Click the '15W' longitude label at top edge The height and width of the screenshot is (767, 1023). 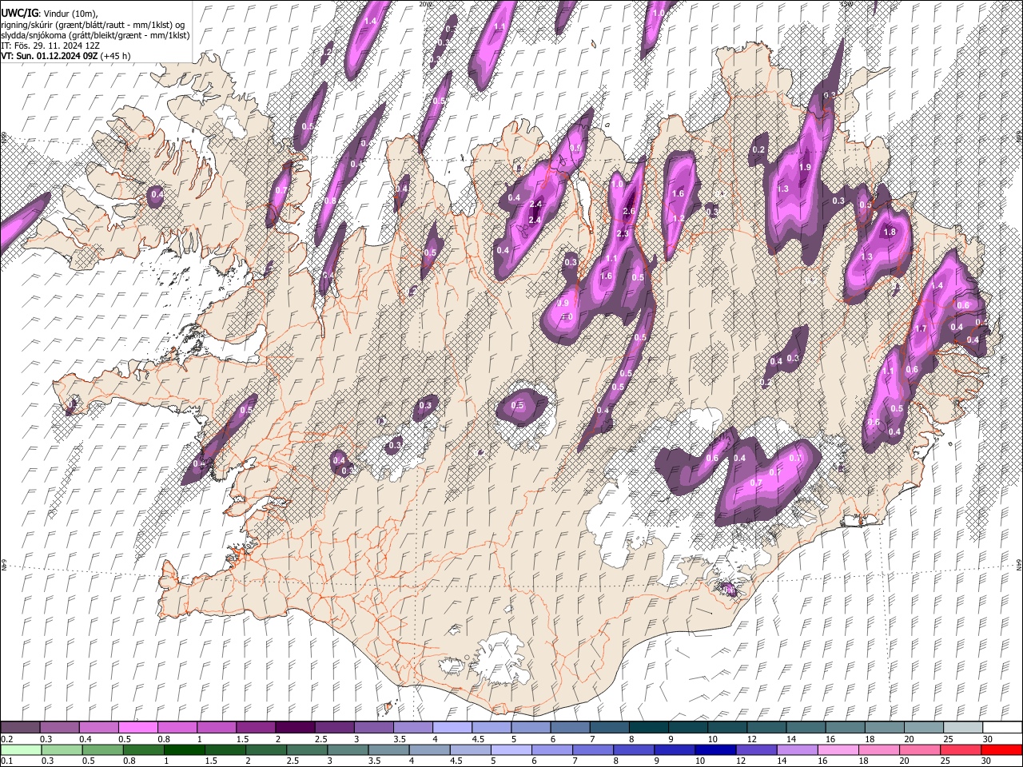(x=846, y=4)
